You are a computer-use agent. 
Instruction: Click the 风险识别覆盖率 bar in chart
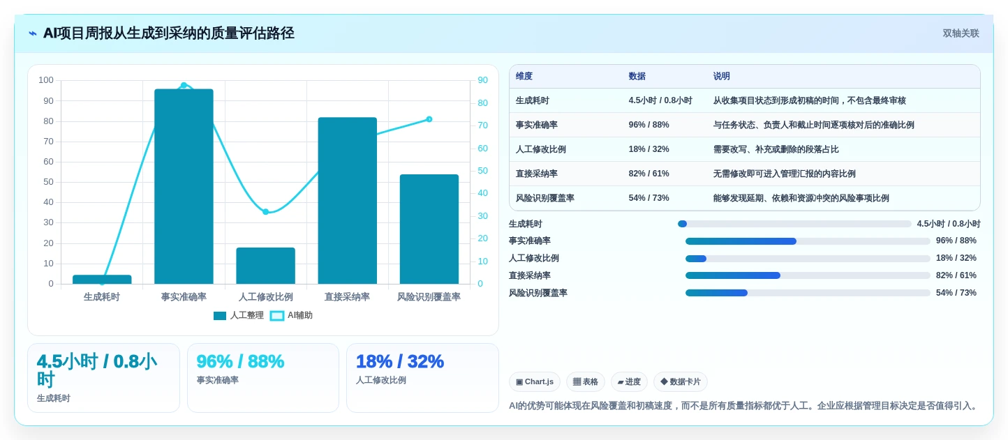pyautogui.click(x=429, y=229)
